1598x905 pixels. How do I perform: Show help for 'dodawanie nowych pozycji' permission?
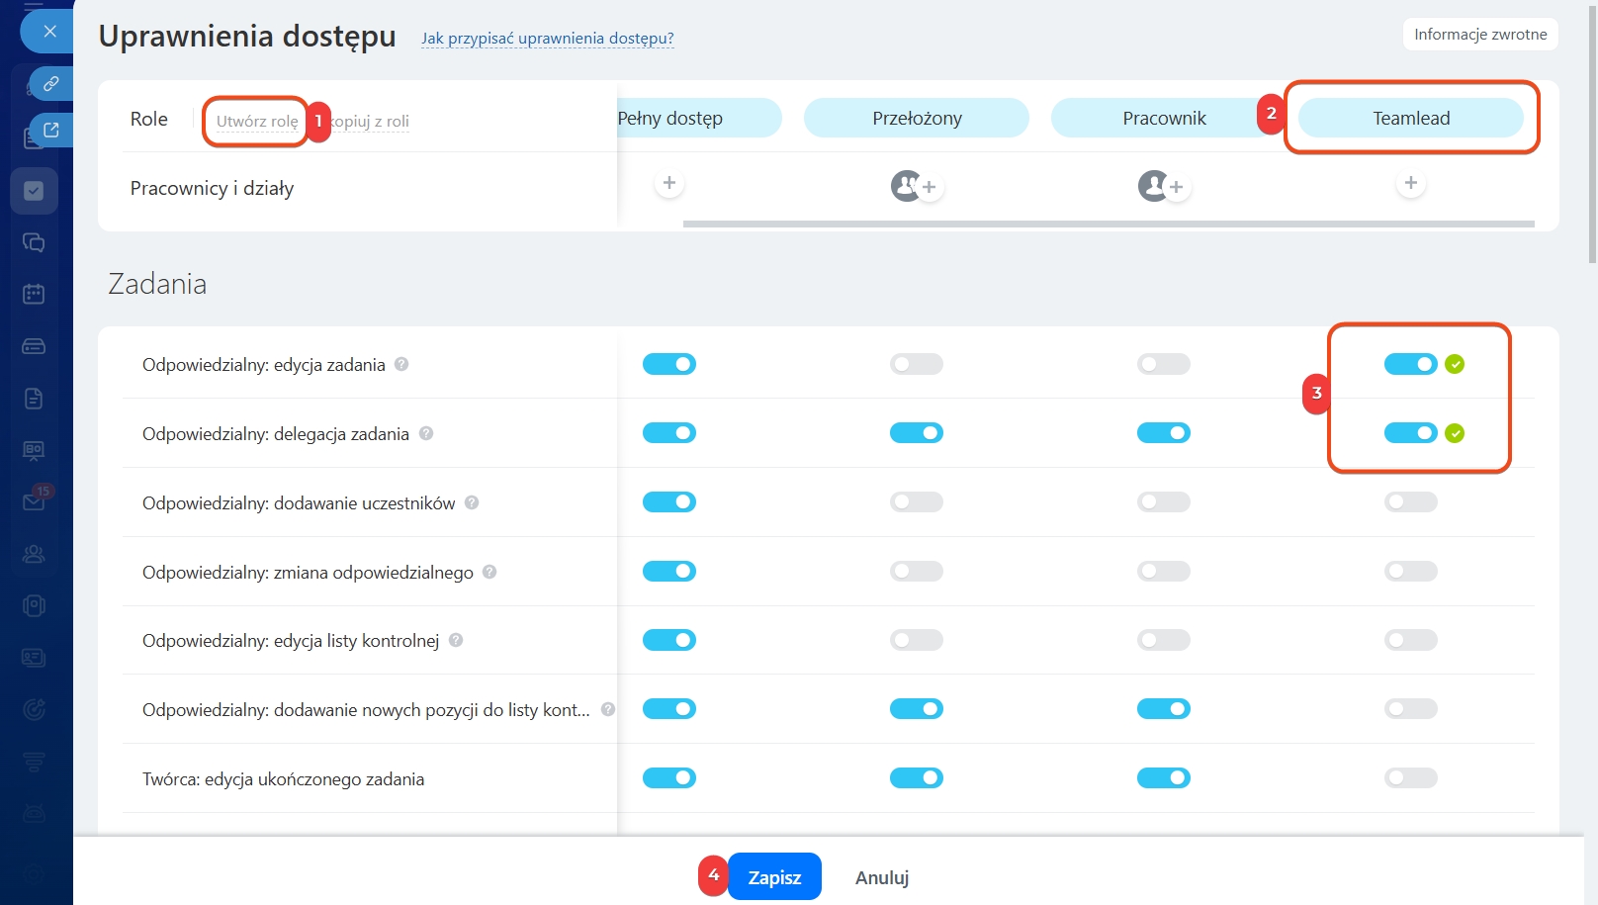[608, 709]
